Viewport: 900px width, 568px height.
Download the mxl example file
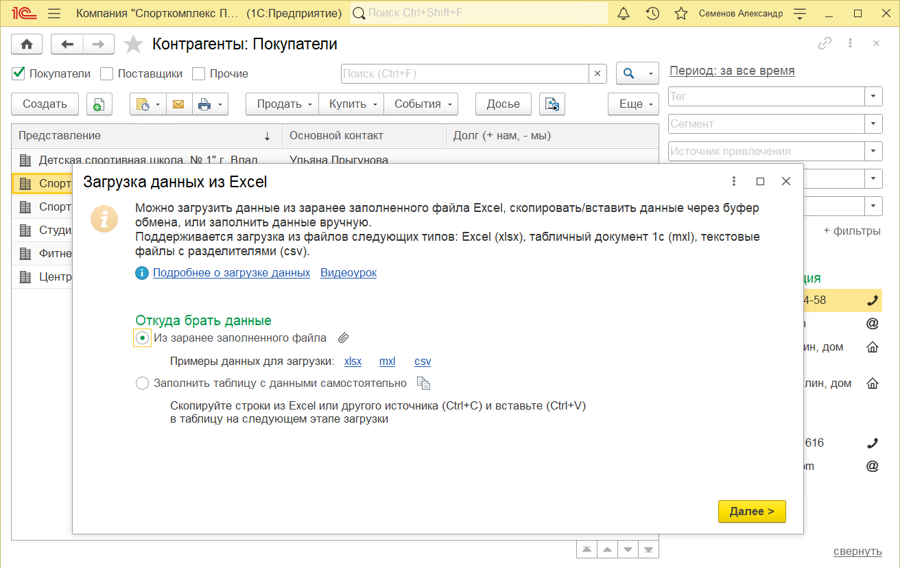click(387, 361)
